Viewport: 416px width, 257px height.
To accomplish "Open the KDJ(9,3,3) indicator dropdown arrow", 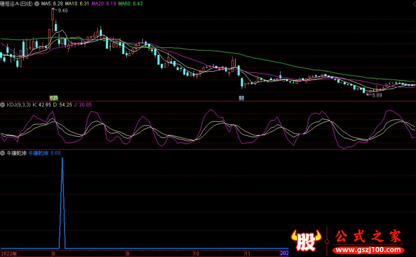I will pyautogui.click(x=3, y=105).
